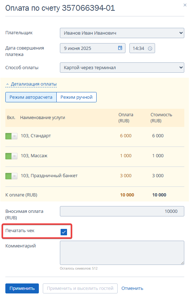Close the payment dialog with X icon
190x297 pixels.
coord(185,5)
